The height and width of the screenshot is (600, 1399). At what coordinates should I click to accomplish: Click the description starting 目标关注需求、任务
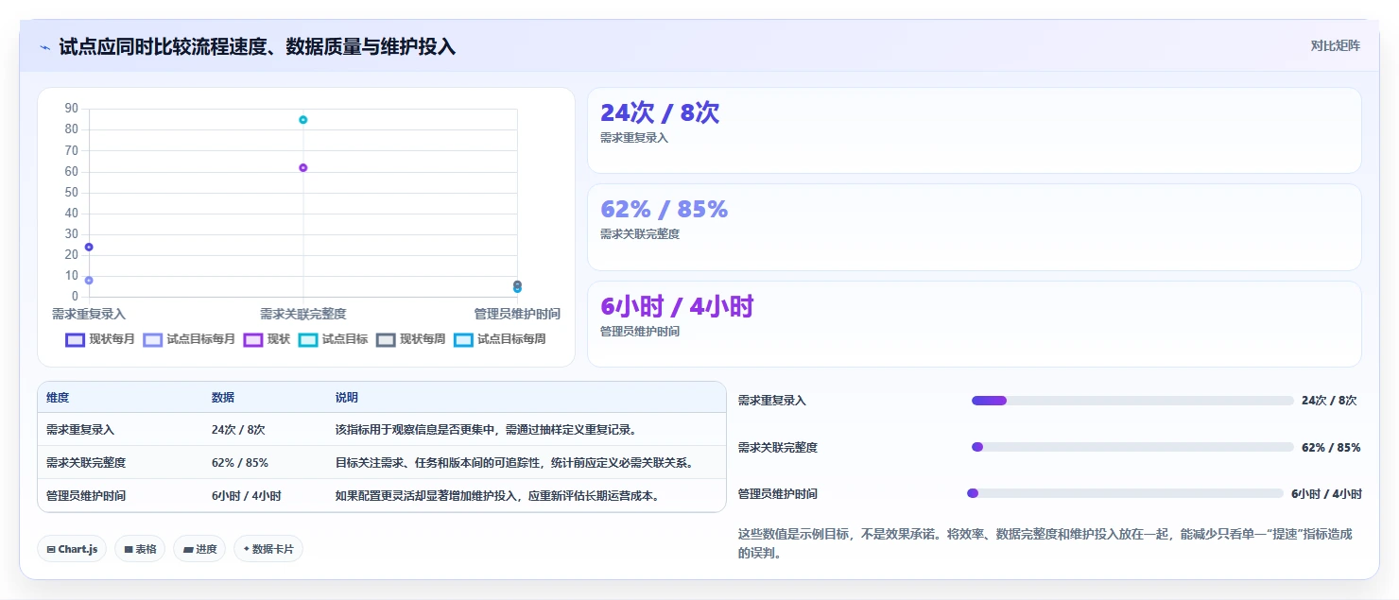(x=516, y=462)
